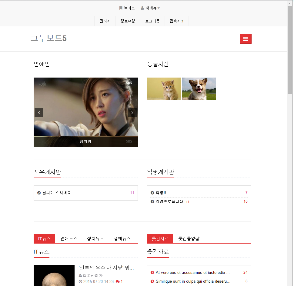Switch to the 경제뉴스 tab

(x=122, y=239)
